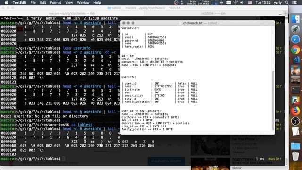This screenshot has width=302, height=170.
Task: Open the Trash in Dock
Action: coord(295,156)
